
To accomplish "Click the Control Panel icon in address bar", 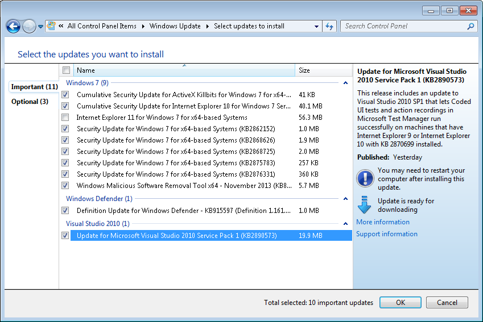I will (51, 26).
